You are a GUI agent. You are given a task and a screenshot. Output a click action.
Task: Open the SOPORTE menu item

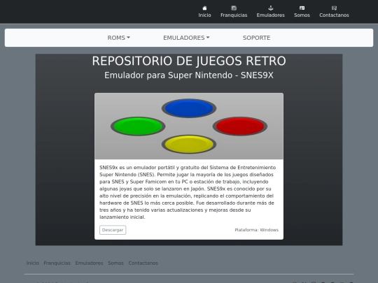tap(256, 38)
